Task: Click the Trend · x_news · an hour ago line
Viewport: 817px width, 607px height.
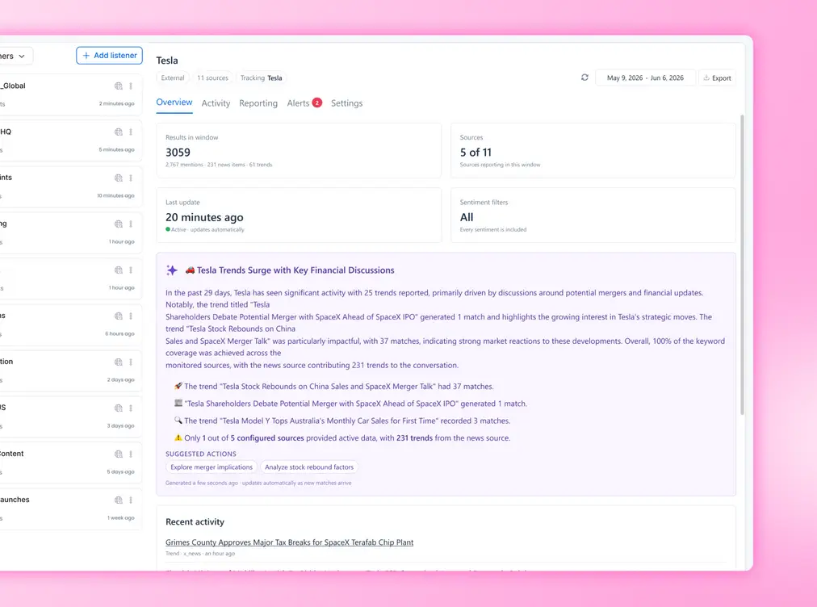Action: tap(200, 554)
